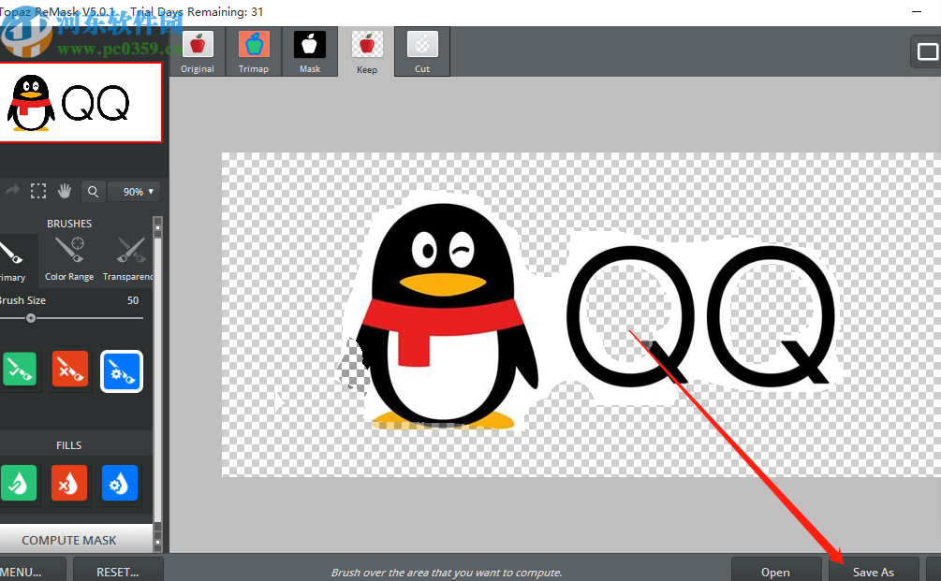This screenshot has width=941, height=581.
Task: Switch to the Cut view tab
Action: pos(422,52)
